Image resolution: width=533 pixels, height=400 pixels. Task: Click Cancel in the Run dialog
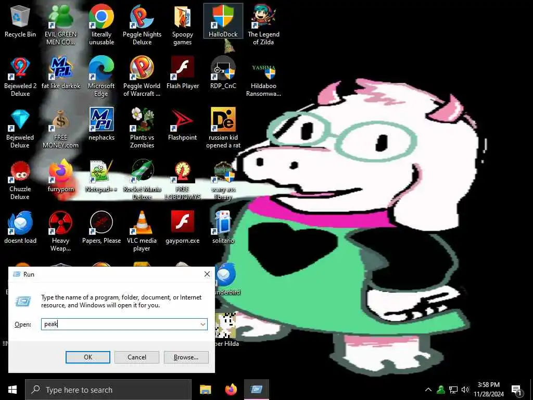point(137,357)
